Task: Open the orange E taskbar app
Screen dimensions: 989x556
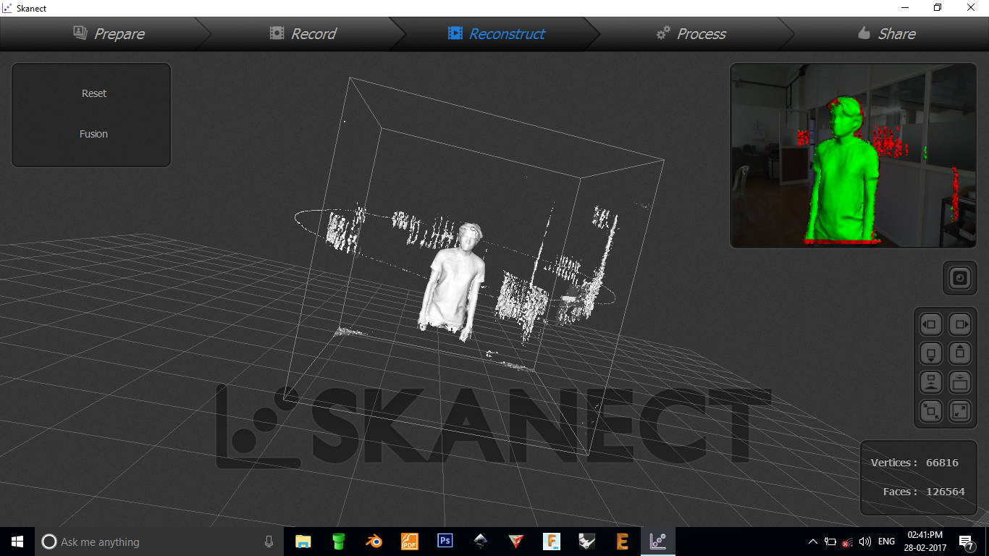Action: (x=622, y=542)
